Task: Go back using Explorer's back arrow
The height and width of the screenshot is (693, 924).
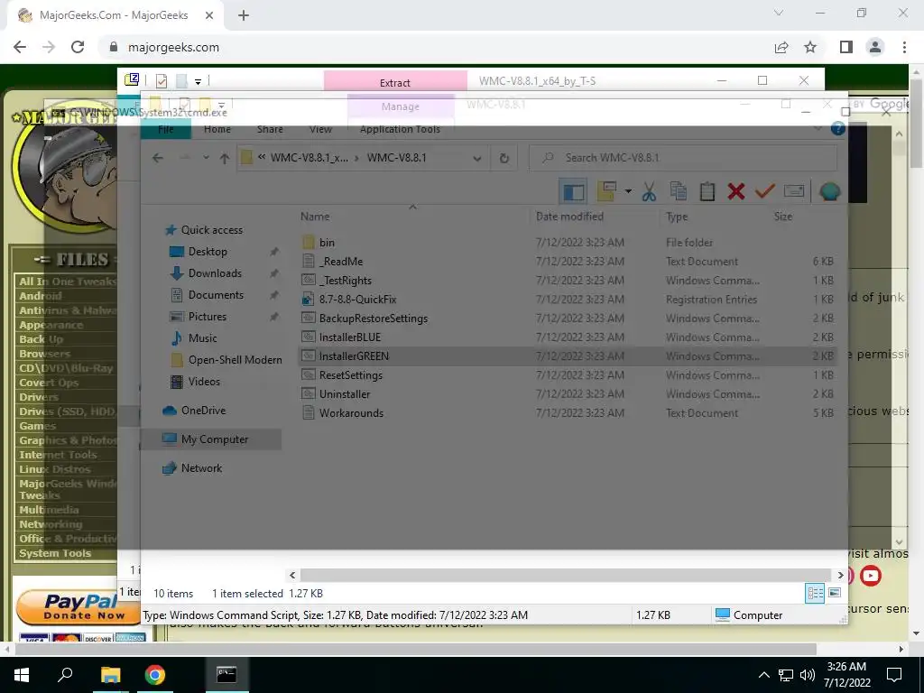Action: point(157,158)
